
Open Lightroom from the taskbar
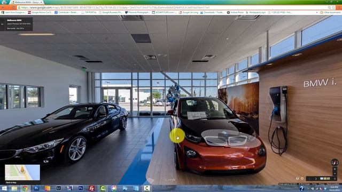click(x=58, y=188)
